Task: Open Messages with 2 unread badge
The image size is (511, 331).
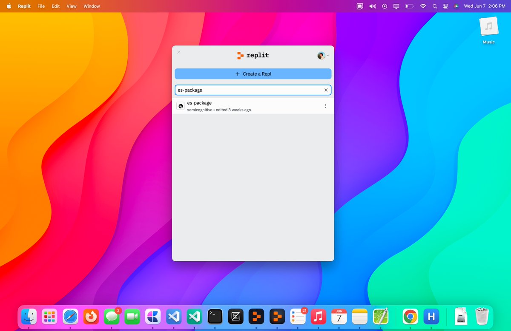Action: point(112,317)
